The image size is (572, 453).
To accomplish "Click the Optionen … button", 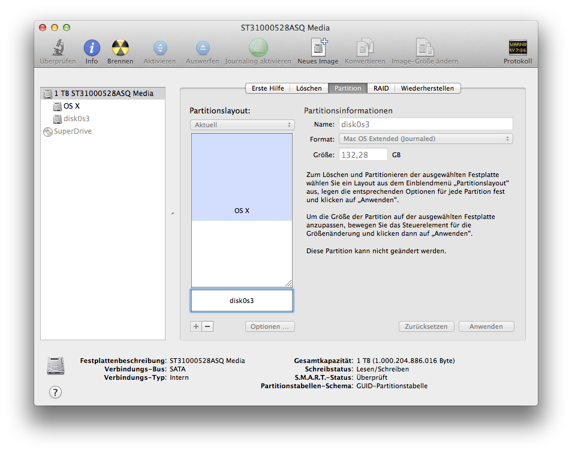I will tap(270, 326).
